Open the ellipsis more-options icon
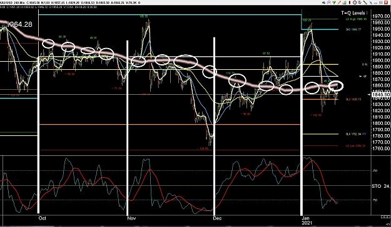The width and height of the screenshot is (391, 227). click(x=375, y=3)
